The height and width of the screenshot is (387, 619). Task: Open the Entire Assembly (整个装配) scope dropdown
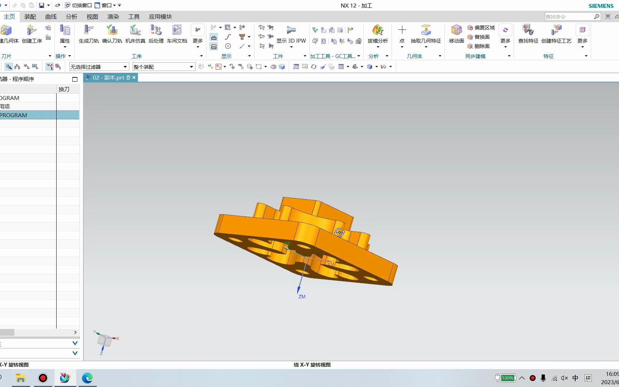pos(163,67)
